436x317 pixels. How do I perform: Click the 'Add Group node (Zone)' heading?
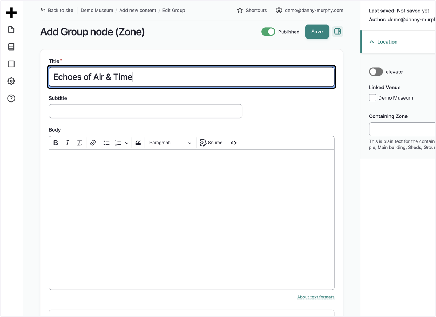click(x=92, y=32)
